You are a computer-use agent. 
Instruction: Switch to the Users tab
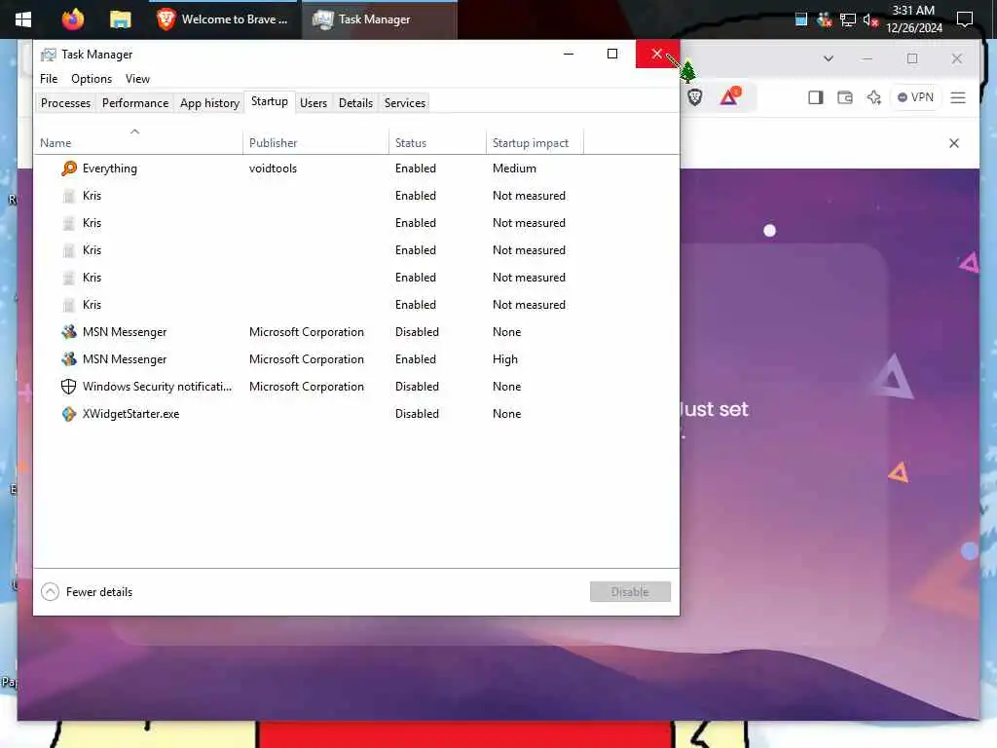[x=313, y=103]
